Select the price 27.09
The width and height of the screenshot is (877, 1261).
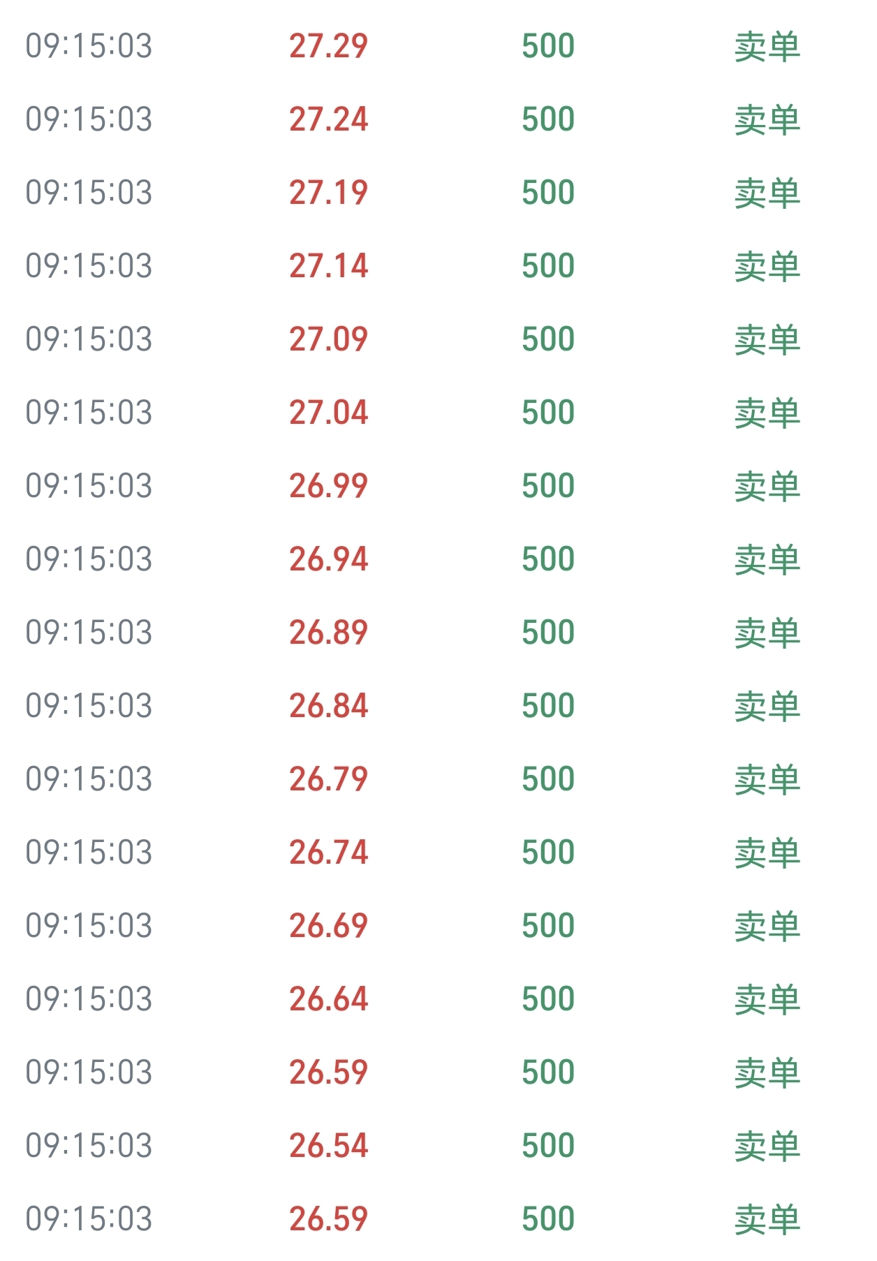coord(328,339)
